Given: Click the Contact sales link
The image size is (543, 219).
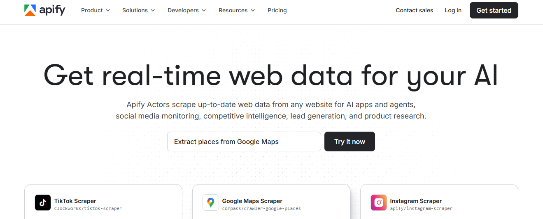Looking at the screenshot, I should point(414,10).
